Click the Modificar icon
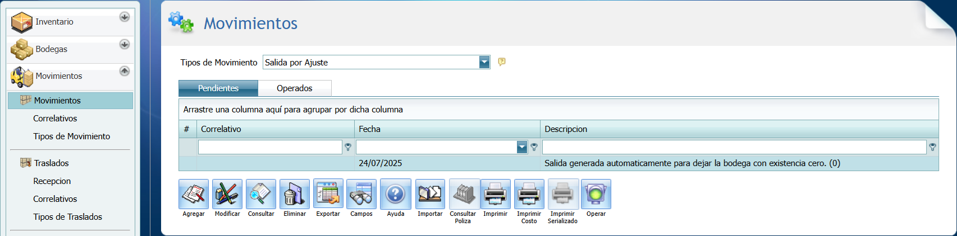Screen dimensions: 957x236 (227, 194)
